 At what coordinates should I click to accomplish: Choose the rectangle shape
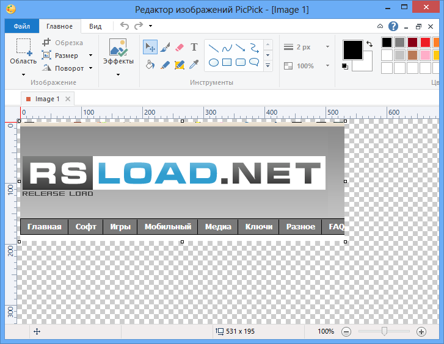[x=227, y=62]
